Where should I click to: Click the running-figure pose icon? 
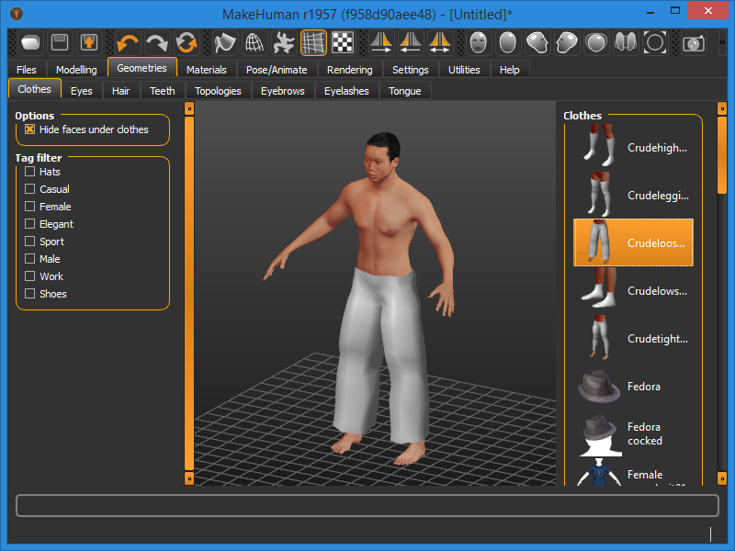point(284,42)
